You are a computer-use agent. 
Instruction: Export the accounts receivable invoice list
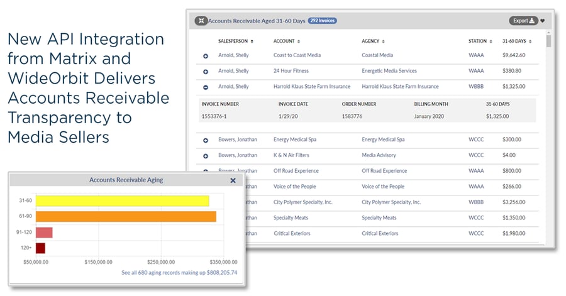523,21
